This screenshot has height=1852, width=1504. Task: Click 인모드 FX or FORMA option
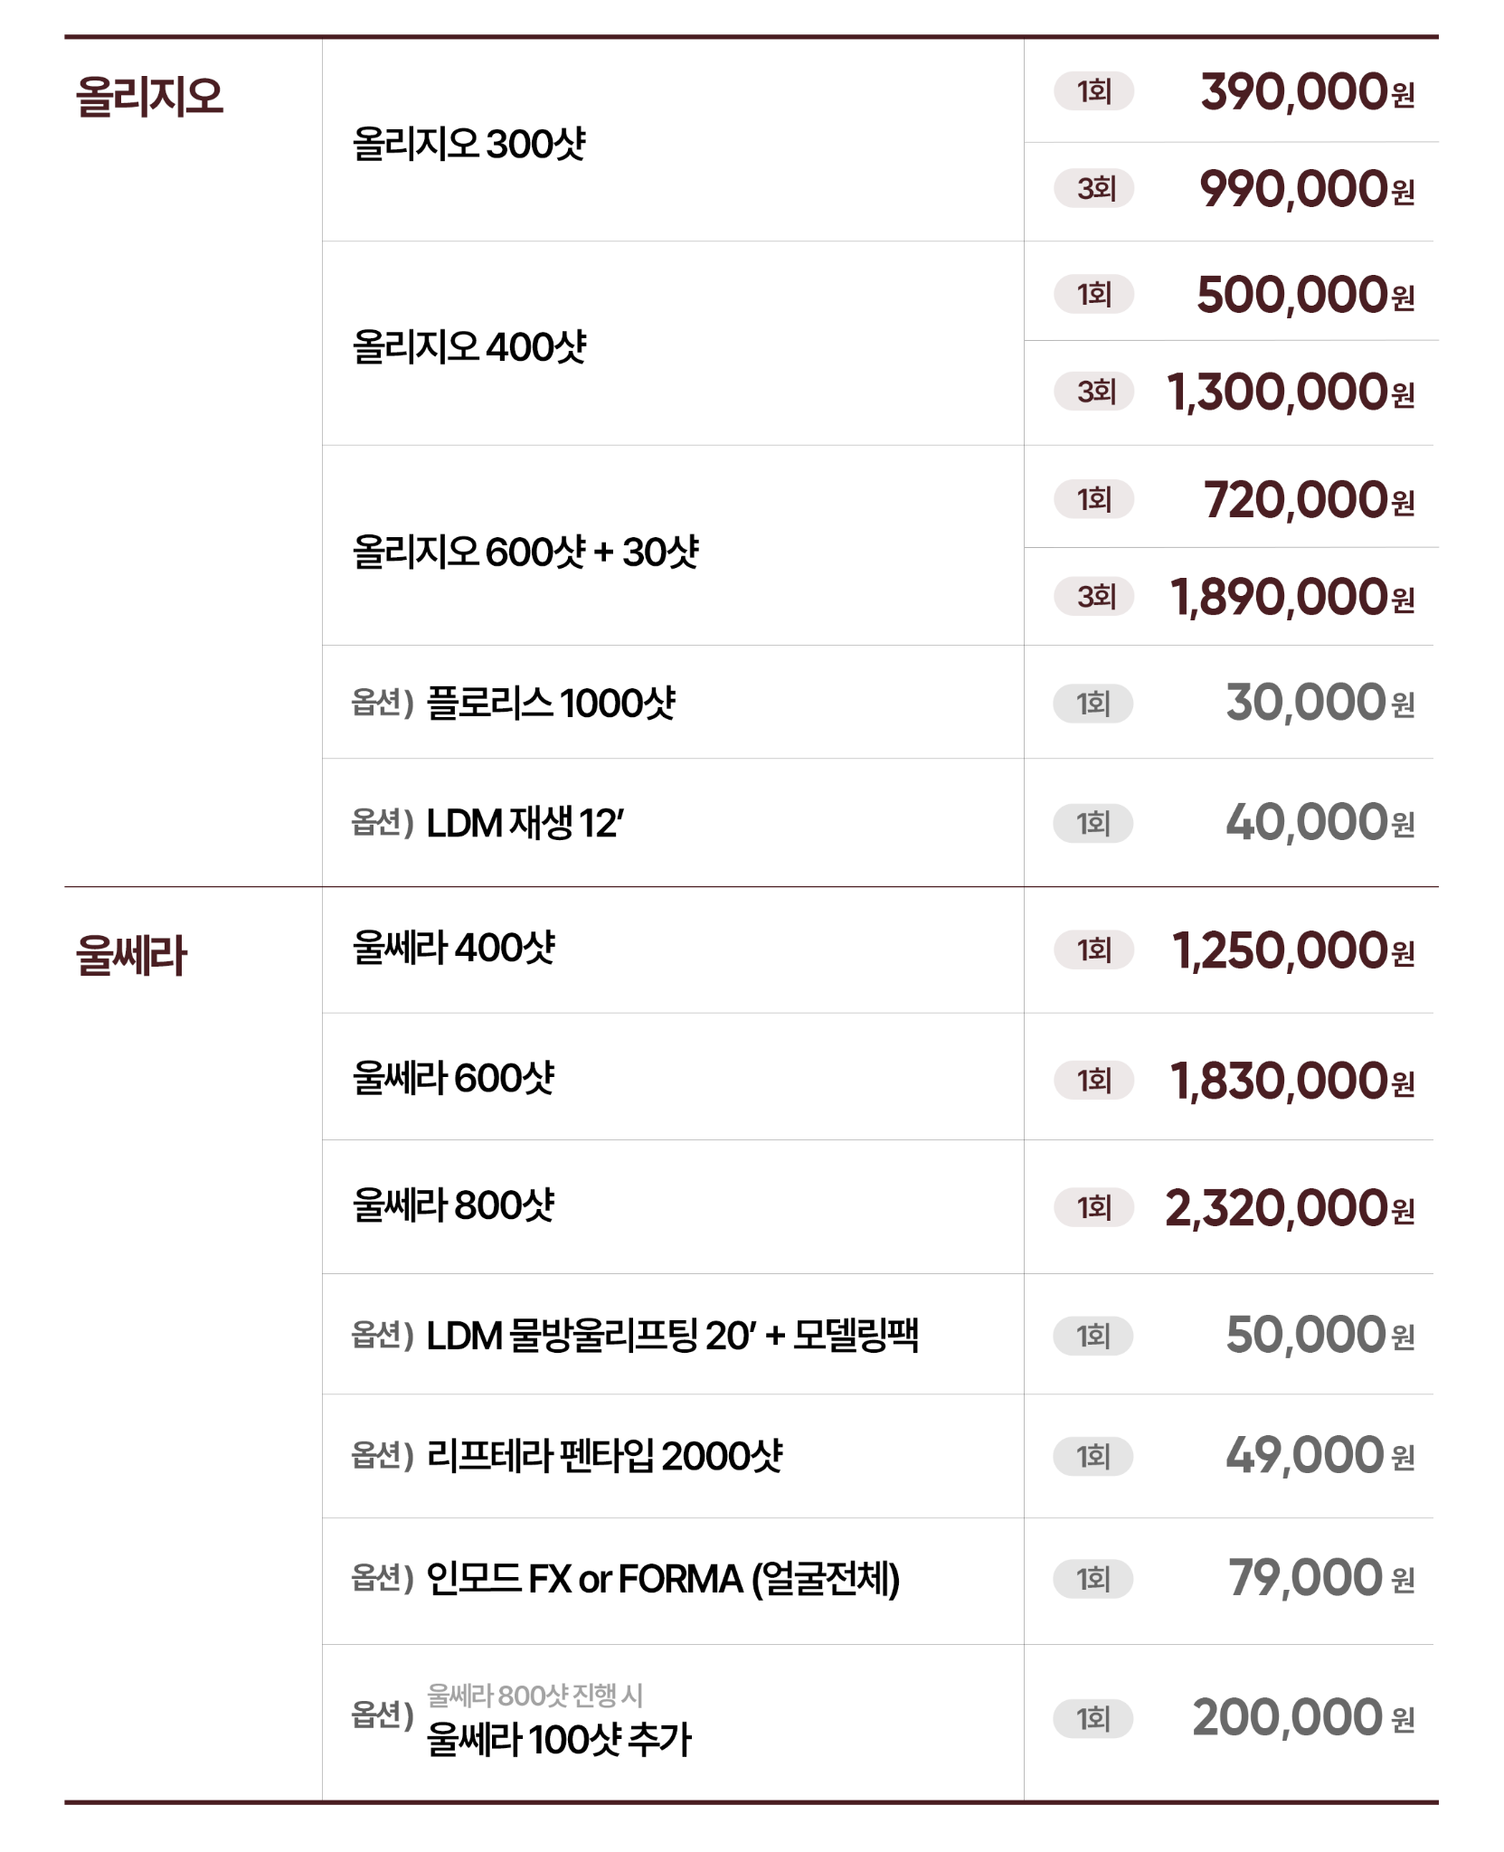click(x=662, y=1579)
